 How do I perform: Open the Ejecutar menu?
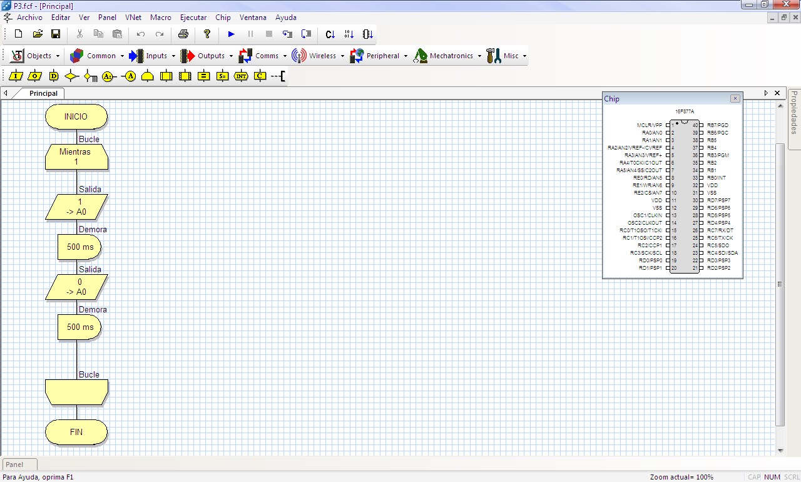(x=193, y=18)
